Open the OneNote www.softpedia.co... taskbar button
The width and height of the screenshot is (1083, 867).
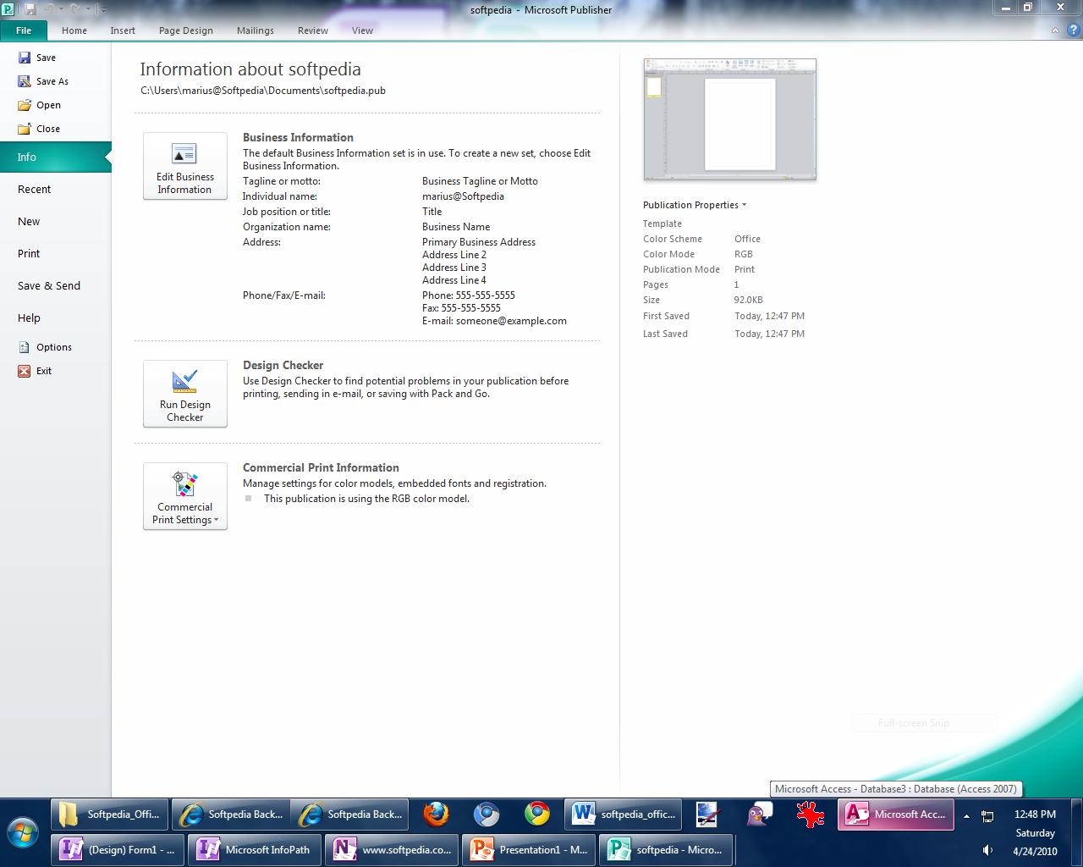point(392,850)
